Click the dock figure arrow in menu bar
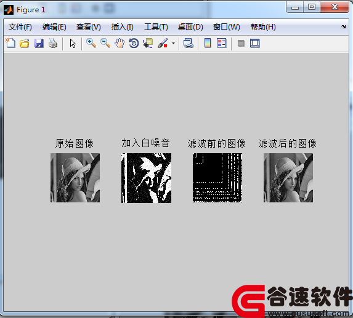Viewport: 353px width, 318px height. coord(343,26)
